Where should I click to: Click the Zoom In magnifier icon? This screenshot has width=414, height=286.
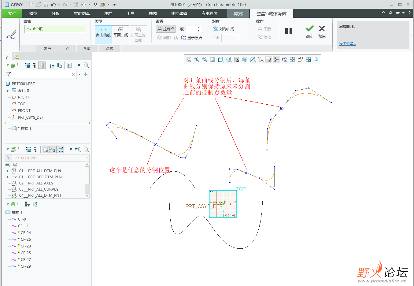click(x=197, y=60)
